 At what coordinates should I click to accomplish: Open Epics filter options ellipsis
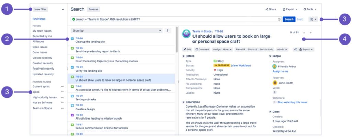coord(62,92)
